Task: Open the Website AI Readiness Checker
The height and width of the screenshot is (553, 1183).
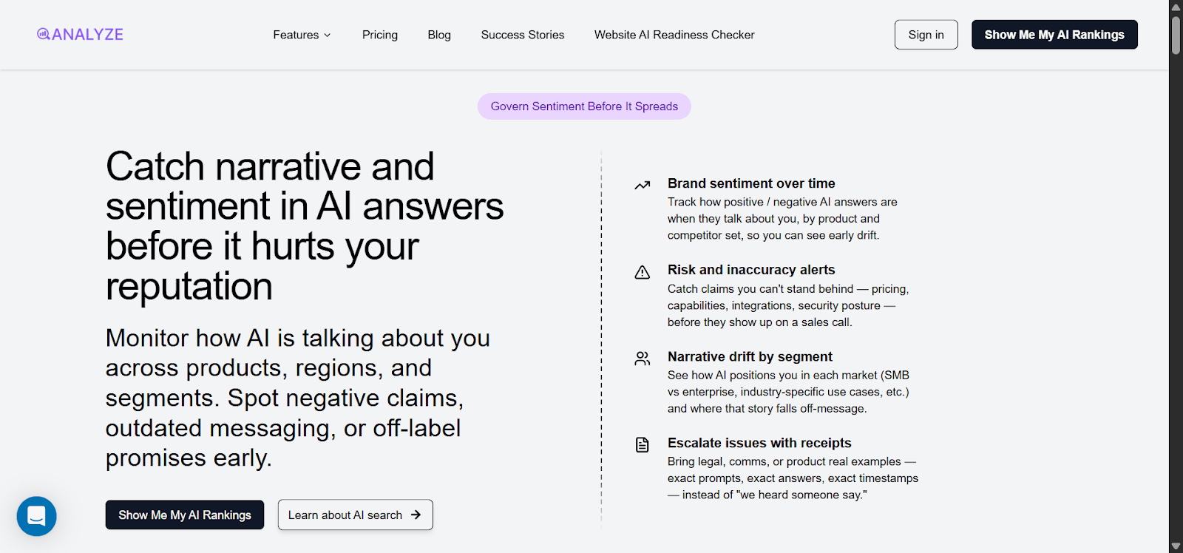Action: pyautogui.click(x=674, y=34)
